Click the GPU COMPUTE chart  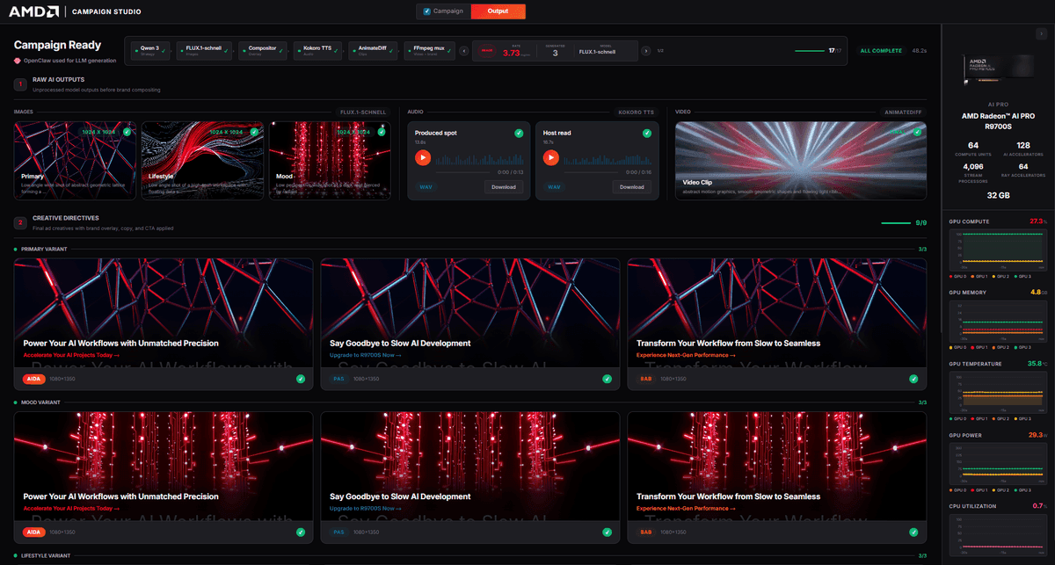pos(998,251)
